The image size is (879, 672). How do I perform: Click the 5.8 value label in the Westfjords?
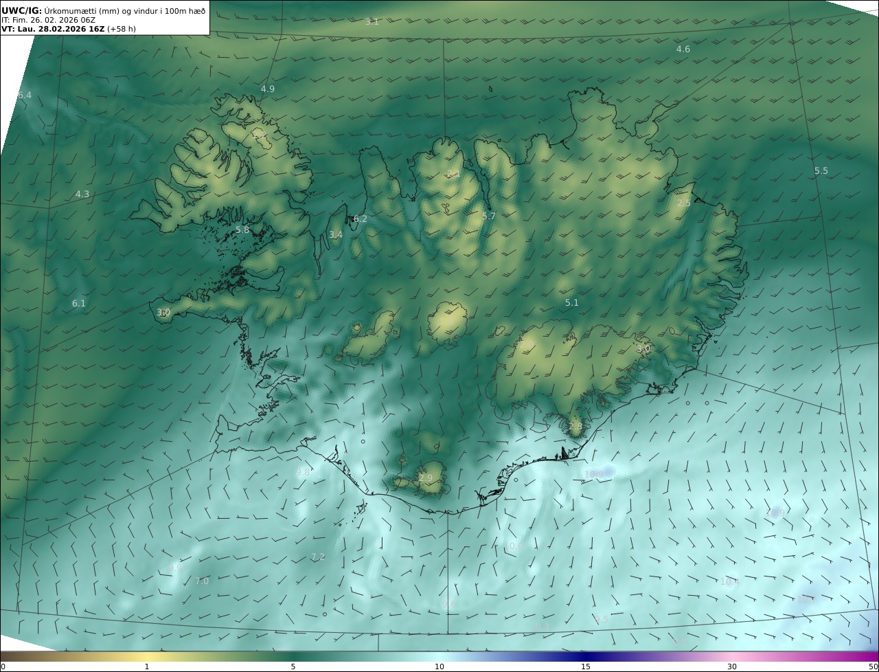point(242,230)
